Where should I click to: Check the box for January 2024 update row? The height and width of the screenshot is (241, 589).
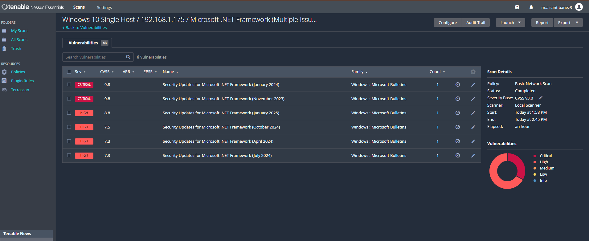(x=69, y=84)
